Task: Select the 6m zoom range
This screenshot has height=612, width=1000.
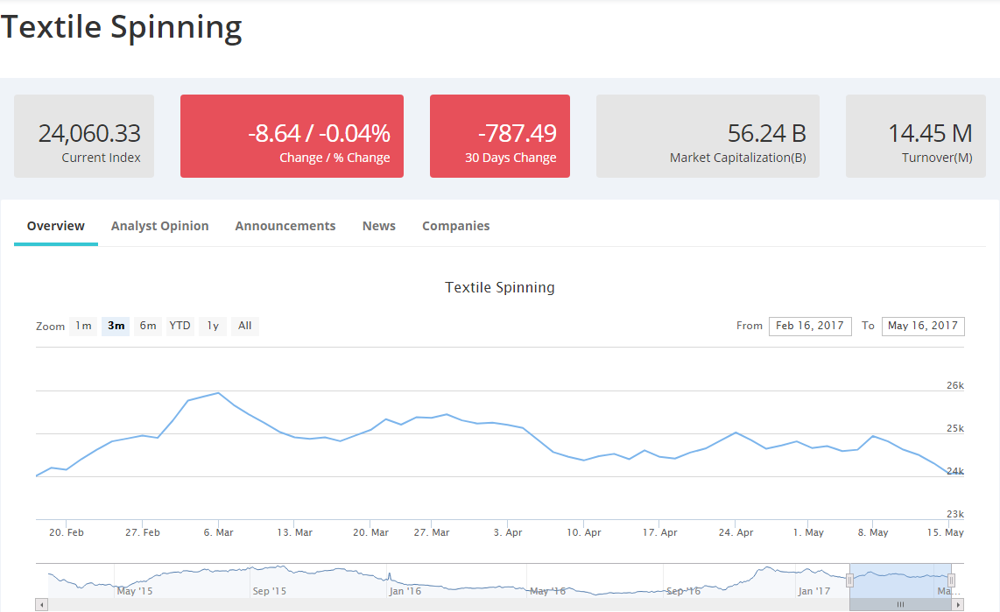Action: tap(147, 326)
